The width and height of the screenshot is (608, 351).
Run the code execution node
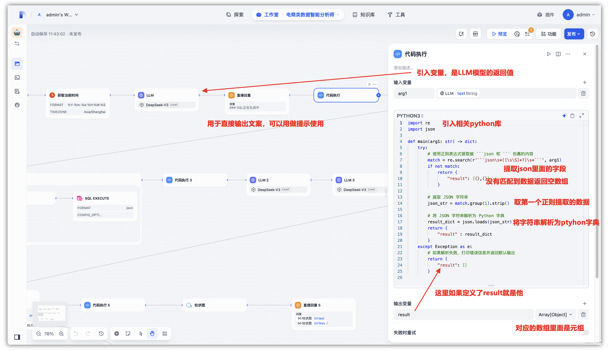[x=549, y=54]
